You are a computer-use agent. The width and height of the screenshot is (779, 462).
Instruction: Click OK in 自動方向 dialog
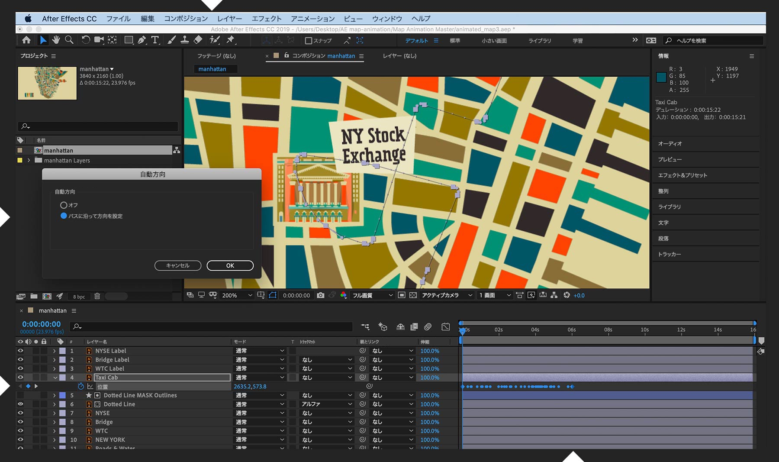230,265
